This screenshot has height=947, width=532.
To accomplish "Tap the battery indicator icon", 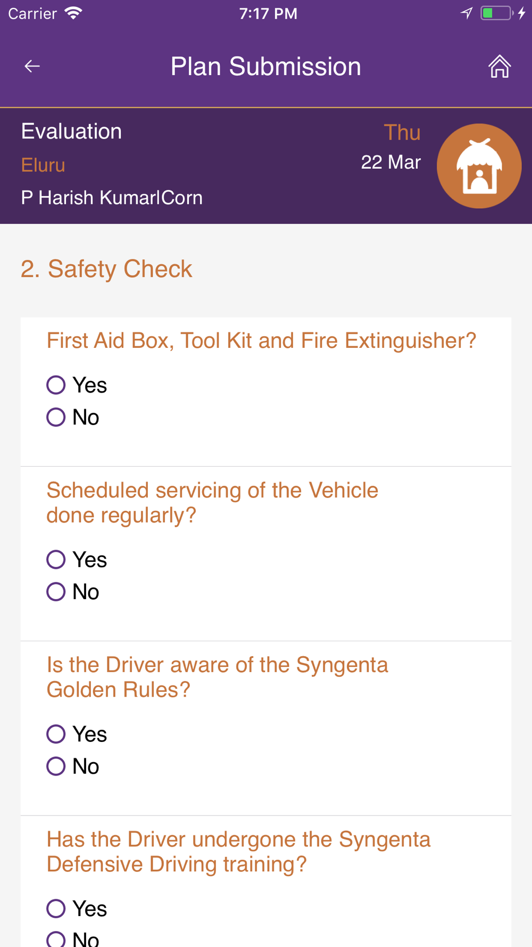I will 496,13.
